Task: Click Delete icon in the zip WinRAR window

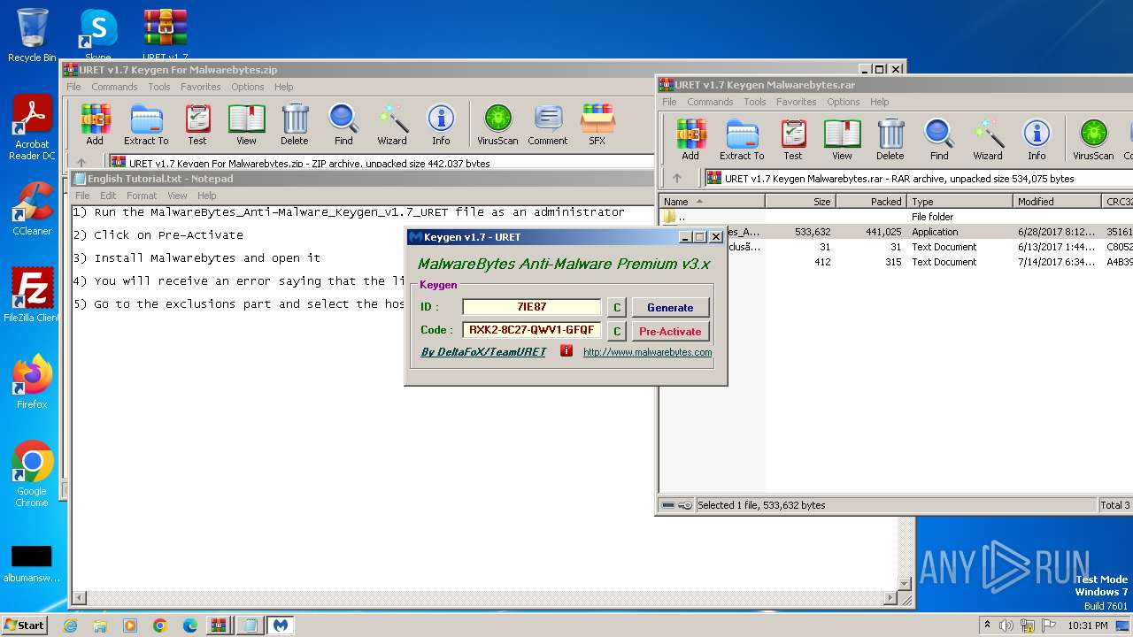Action: (x=295, y=125)
